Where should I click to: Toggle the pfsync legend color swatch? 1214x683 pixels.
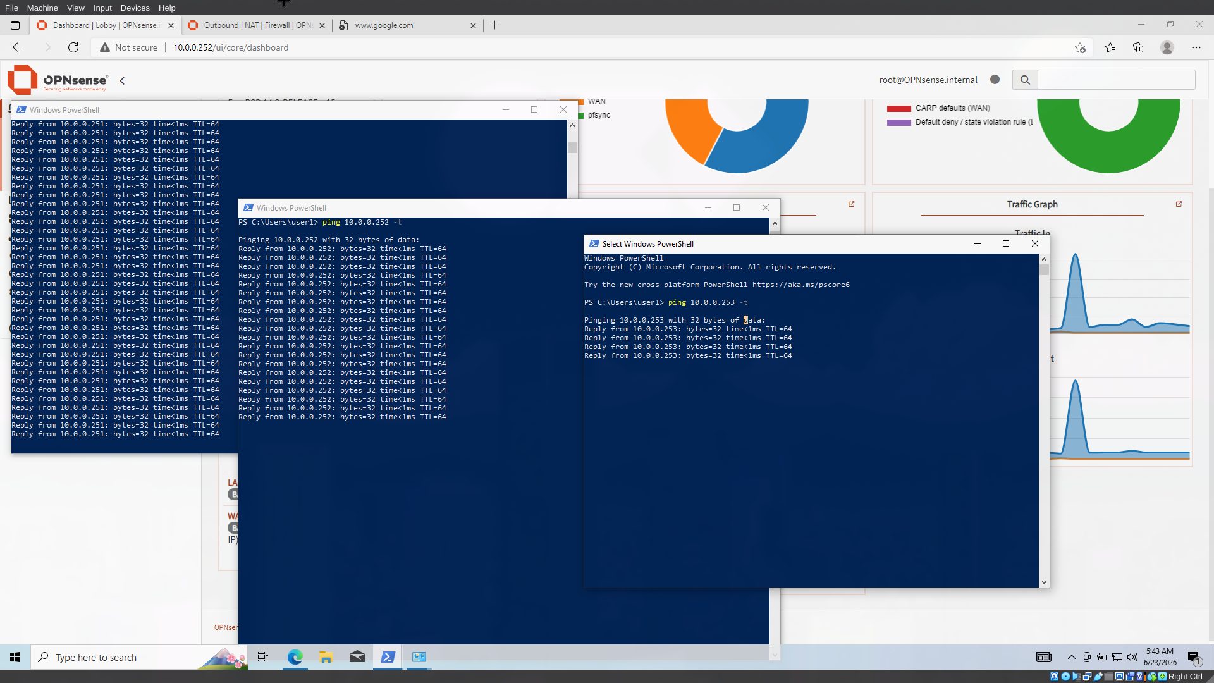tap(580, 115)
